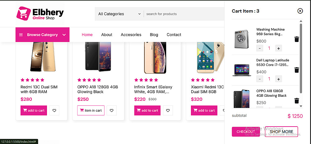This screenshot has width=311, height=144.
Task: Delete Washing Machine from the cart
Action: coord(296,39)
